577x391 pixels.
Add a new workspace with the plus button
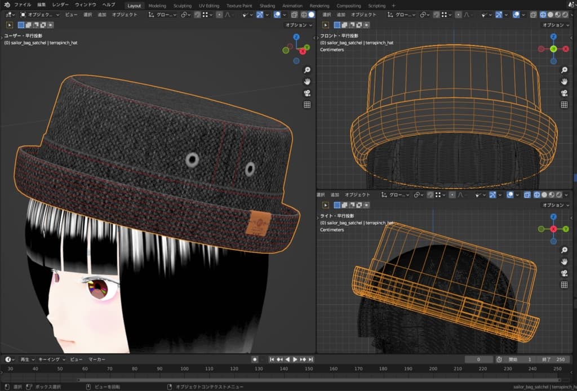(x=393, y=6)
